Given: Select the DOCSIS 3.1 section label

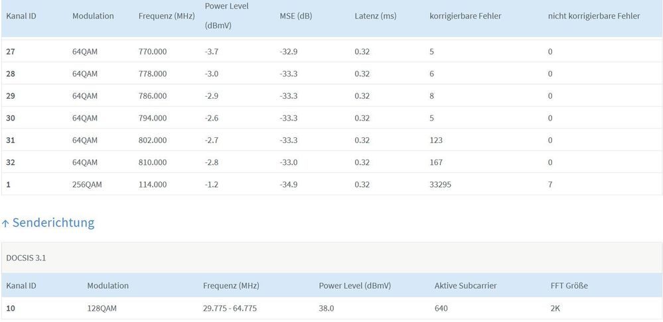Looking at the screenshot, I should [x=26, y=258].
